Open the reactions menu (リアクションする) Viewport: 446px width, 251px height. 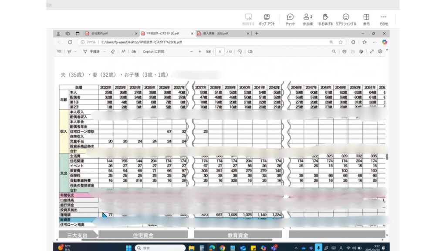(x=346, y=19)
